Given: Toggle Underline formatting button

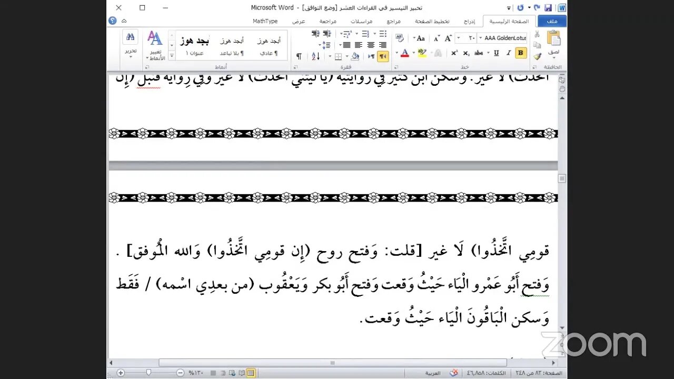Looking at the screenshot, I should click(496, 53).
